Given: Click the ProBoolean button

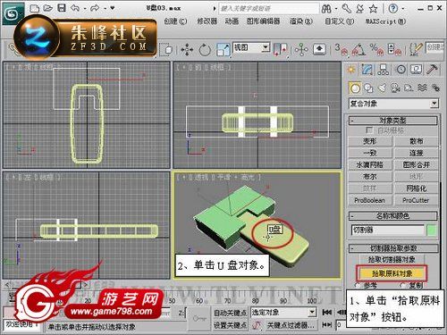Looking at the screenshot, I should point(369,200).
